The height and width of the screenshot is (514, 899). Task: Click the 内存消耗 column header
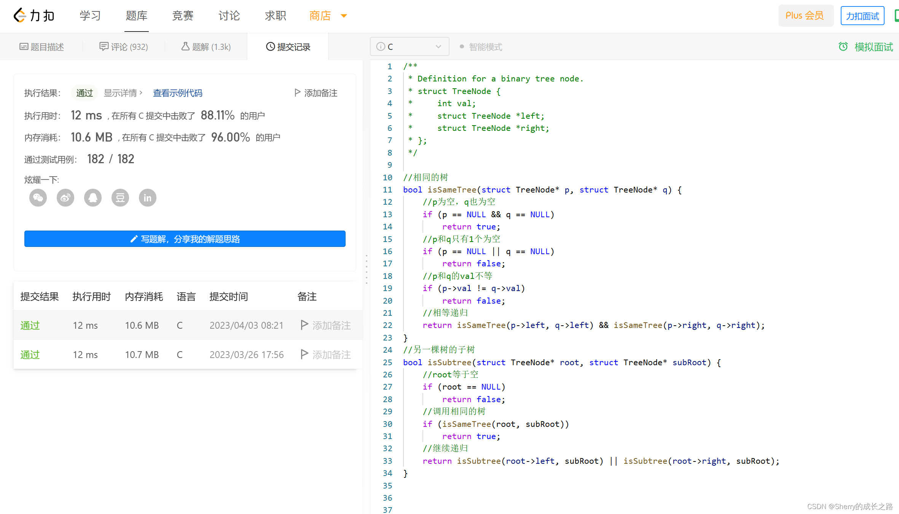(144, 296)
